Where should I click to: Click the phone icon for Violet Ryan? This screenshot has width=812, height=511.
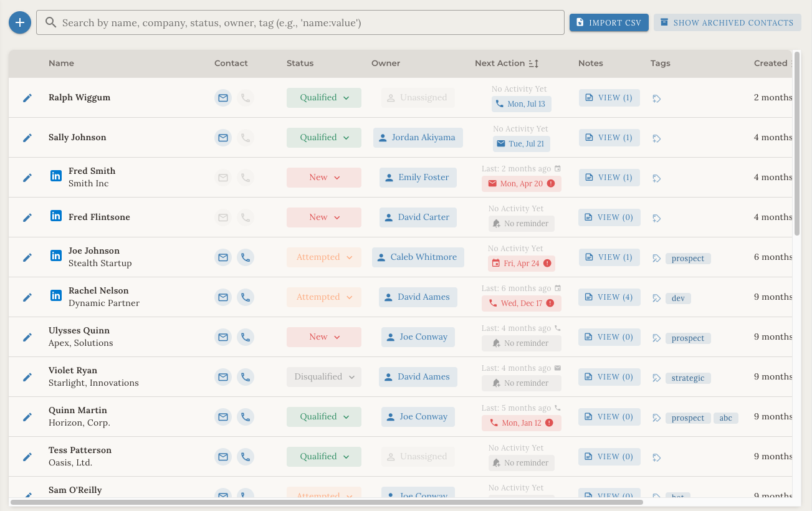point(246,377)
